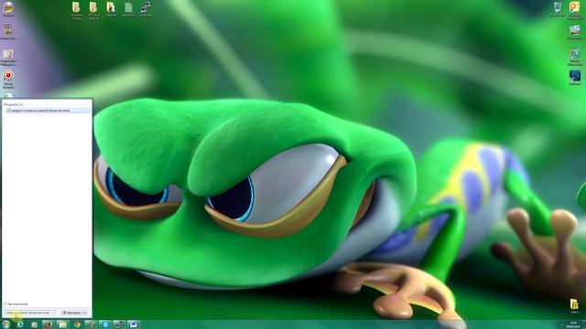Open Skype from the taskbar
The height and width of the screenshot is (329, 586).
pyautogui.click(x=105, y=324)
